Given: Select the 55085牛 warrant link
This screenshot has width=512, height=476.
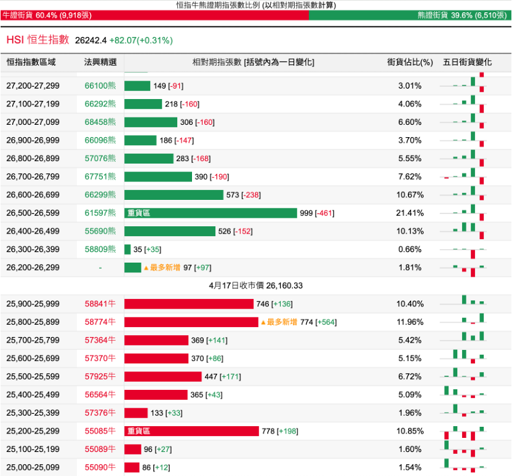Looking at the screenshot, I should (x=100, y=431).
